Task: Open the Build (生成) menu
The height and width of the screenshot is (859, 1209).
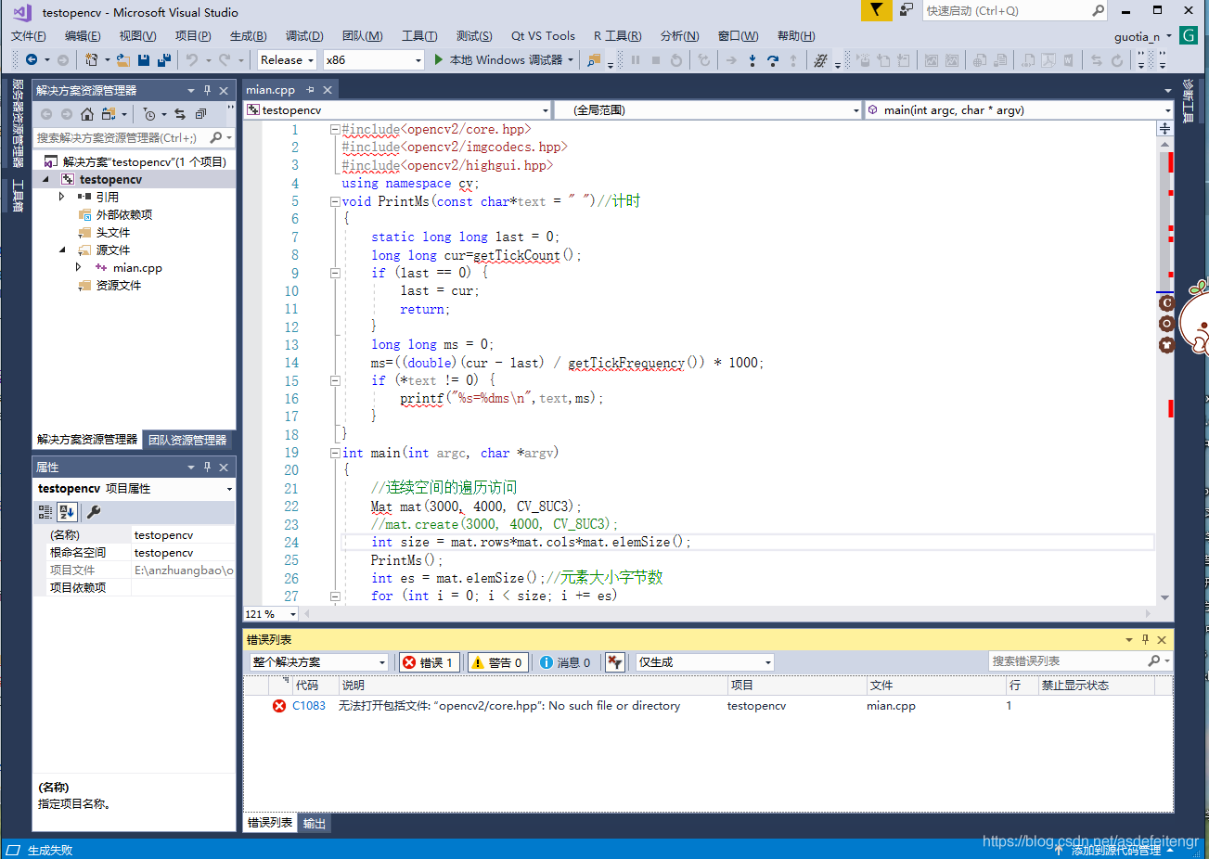Action: coord(248,36)
